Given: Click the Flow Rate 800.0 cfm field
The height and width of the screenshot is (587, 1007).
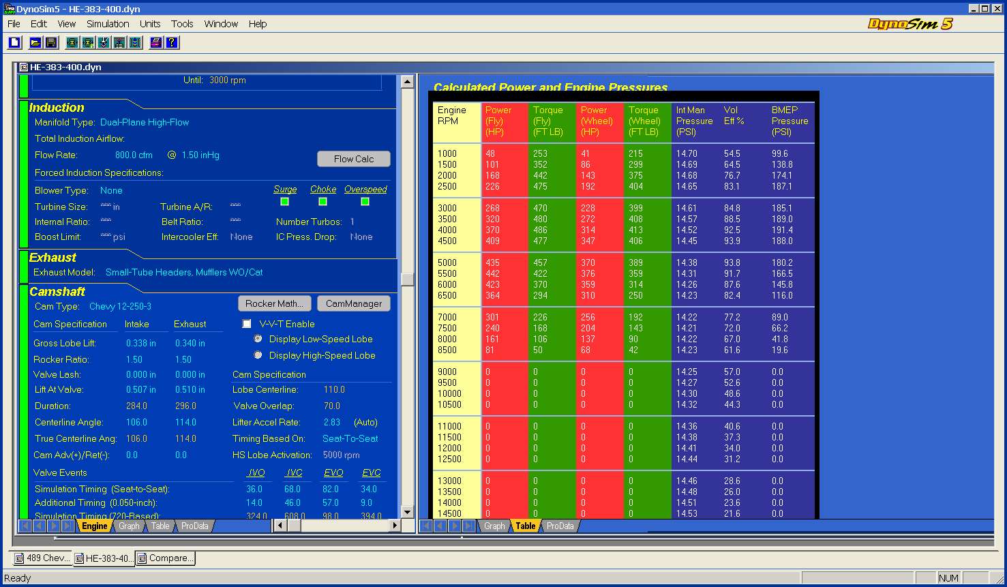Looking at the screenshot, I should point(134,155).
